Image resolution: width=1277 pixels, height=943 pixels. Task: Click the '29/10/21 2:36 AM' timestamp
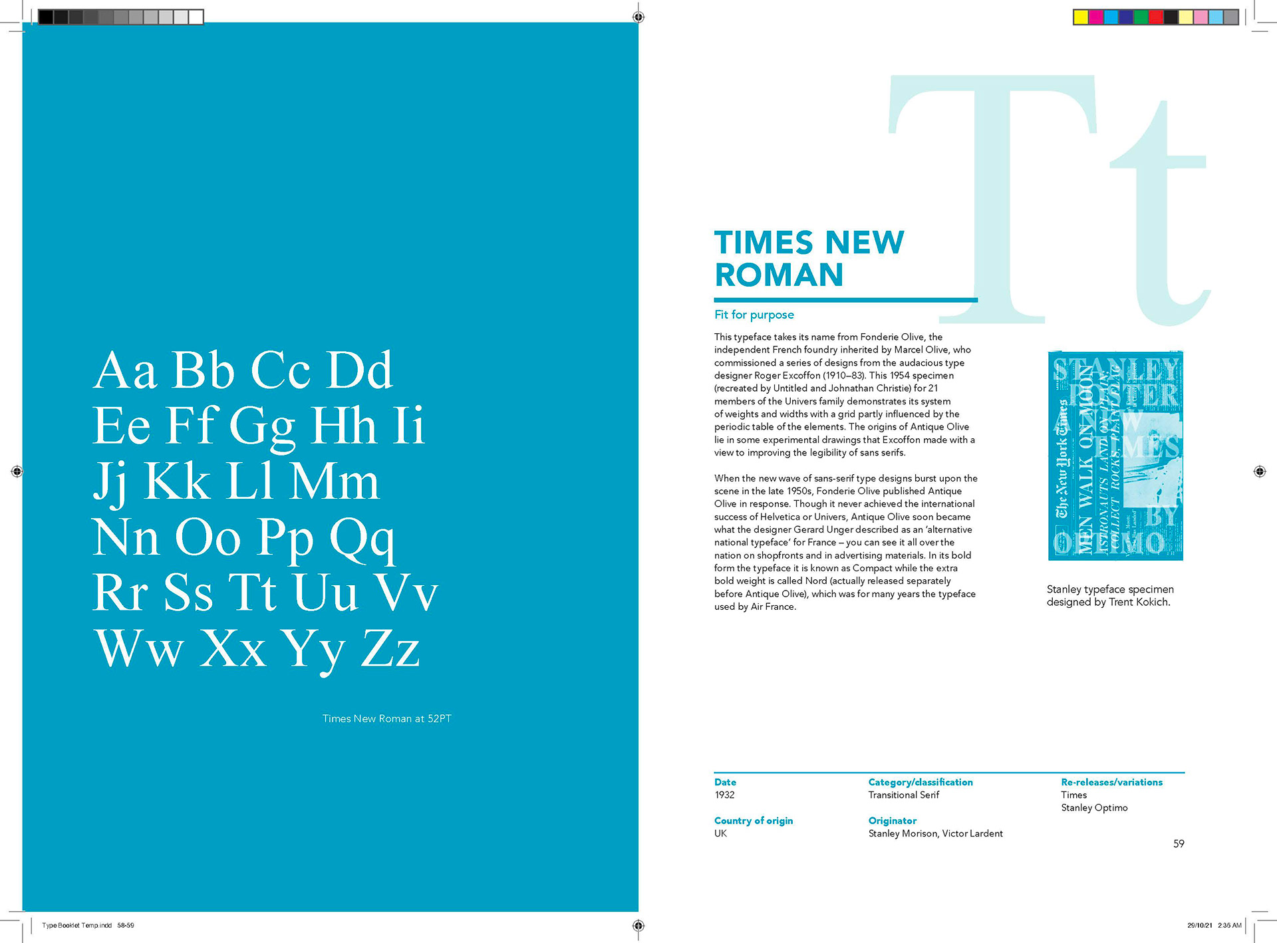click(1214, 925)
